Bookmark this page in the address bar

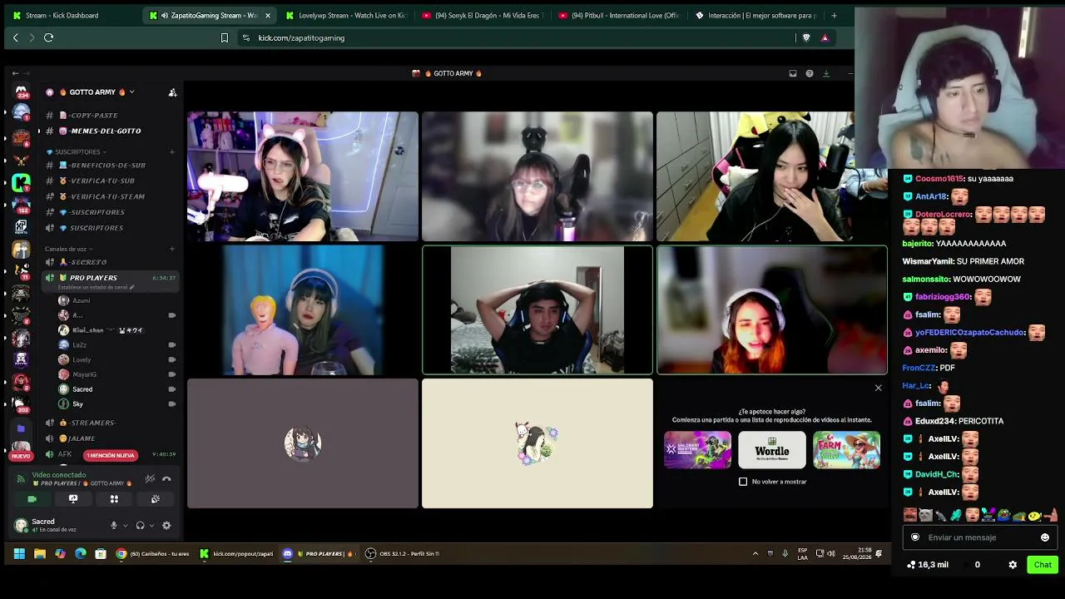[225, 37]
